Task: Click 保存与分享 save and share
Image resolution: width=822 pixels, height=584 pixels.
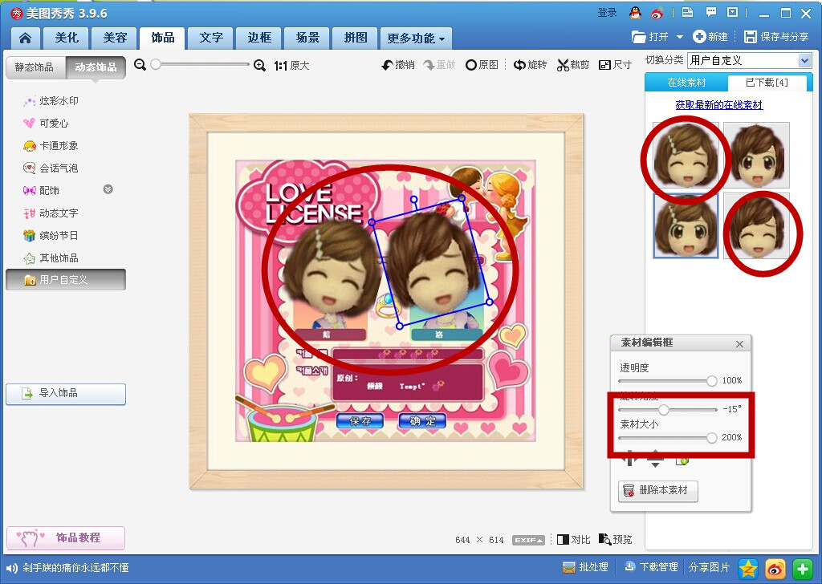Action: coord(776,37)
